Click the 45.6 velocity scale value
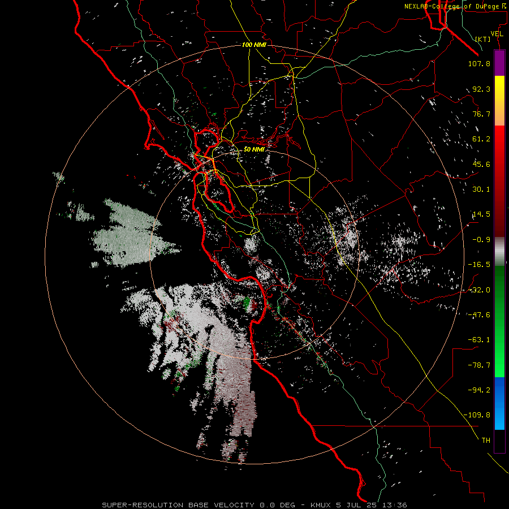The width and height of the screenshot is (509, 509). click(481, 164)
